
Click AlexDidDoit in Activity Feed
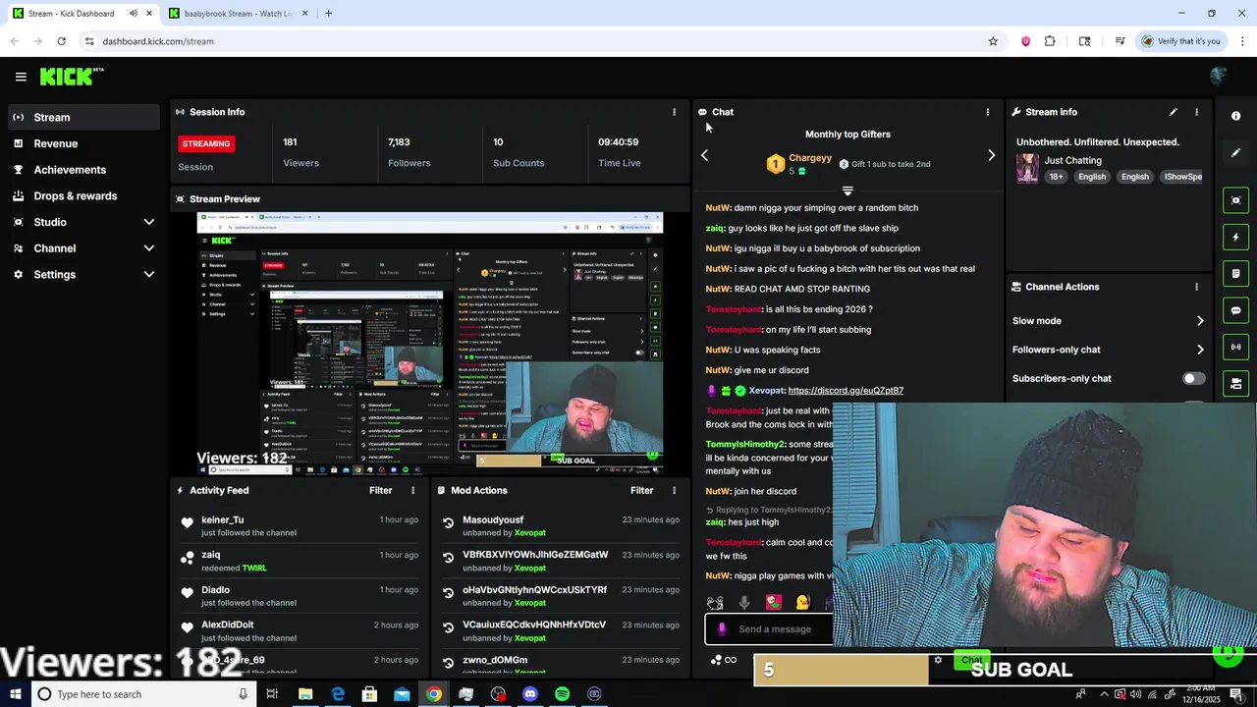[x=227, y=625]
